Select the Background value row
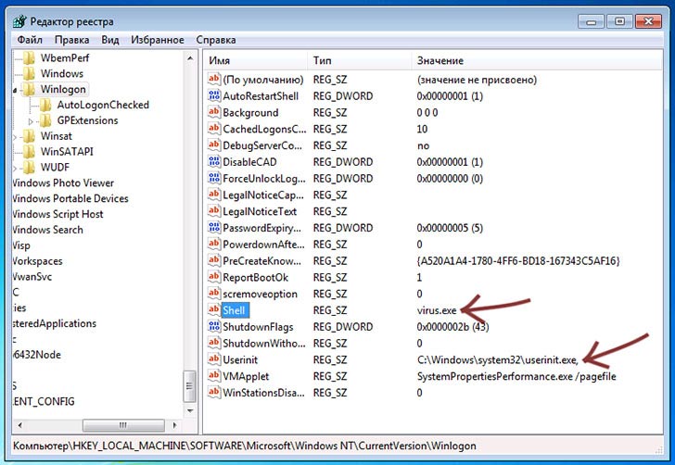The width and height of the screenshot is (675, 465). (x=250, y=113)
